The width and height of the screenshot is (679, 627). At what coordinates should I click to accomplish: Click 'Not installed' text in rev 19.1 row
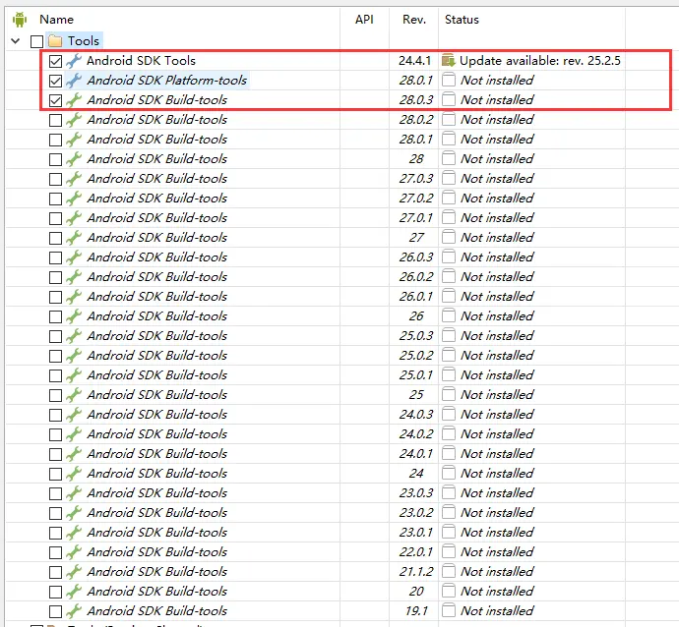click(x=497, y=611)
